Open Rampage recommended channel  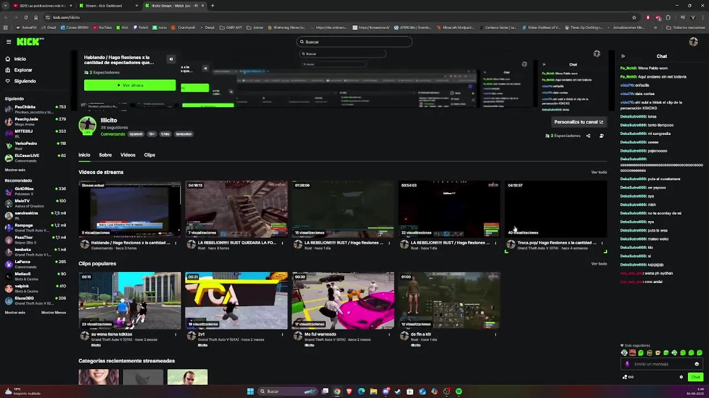(x=35, y=227)
